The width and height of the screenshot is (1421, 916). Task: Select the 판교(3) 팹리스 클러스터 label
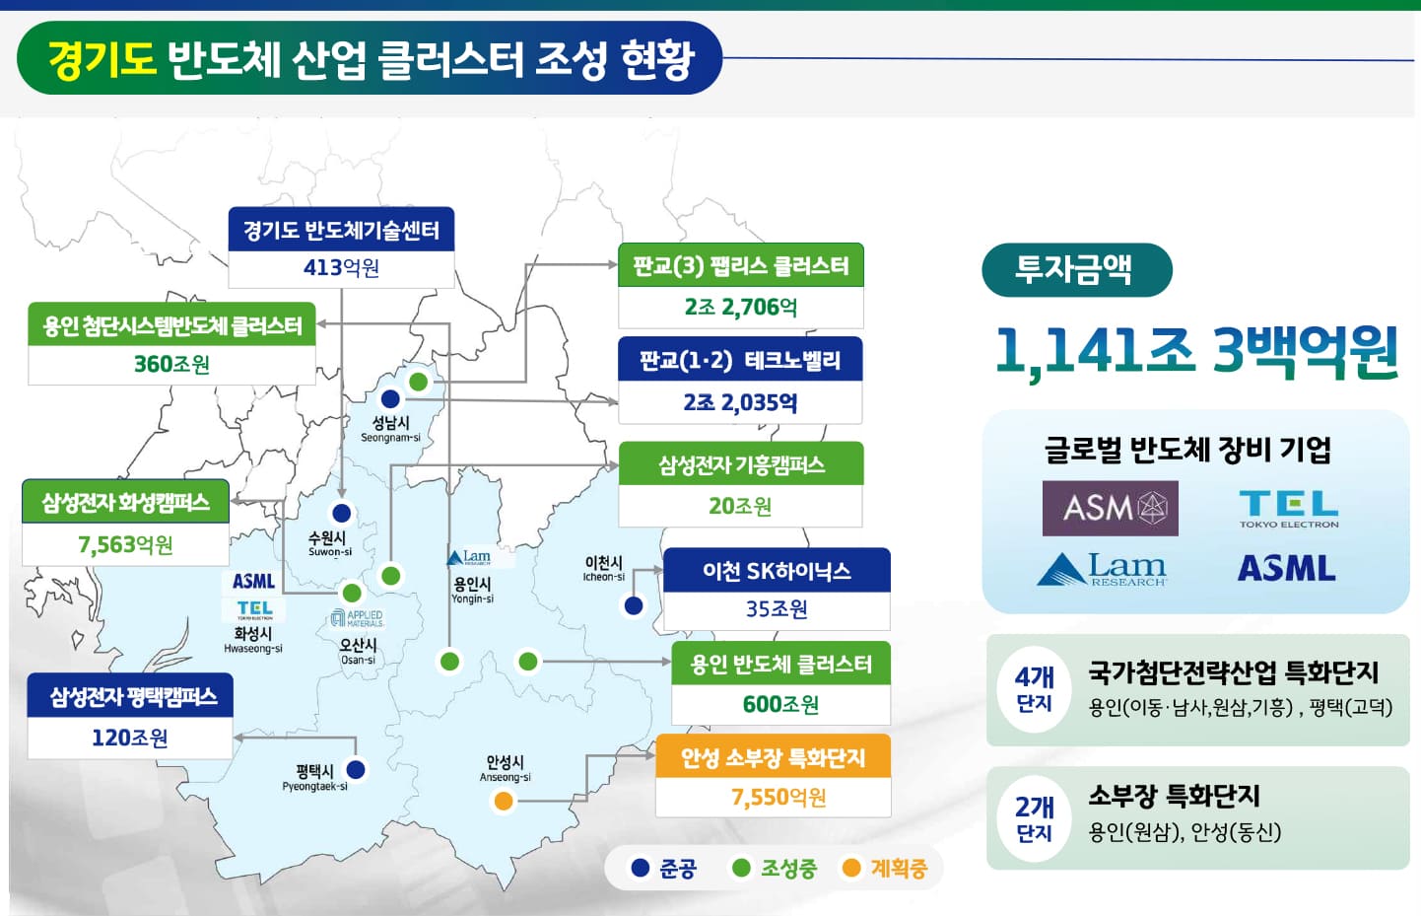tap(741, 265)
